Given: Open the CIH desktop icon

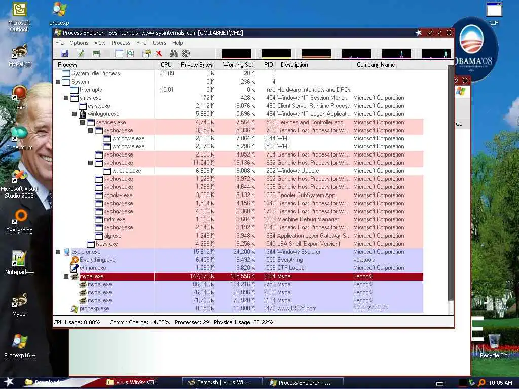Looking at the screenshot, I should pos(494,14).
